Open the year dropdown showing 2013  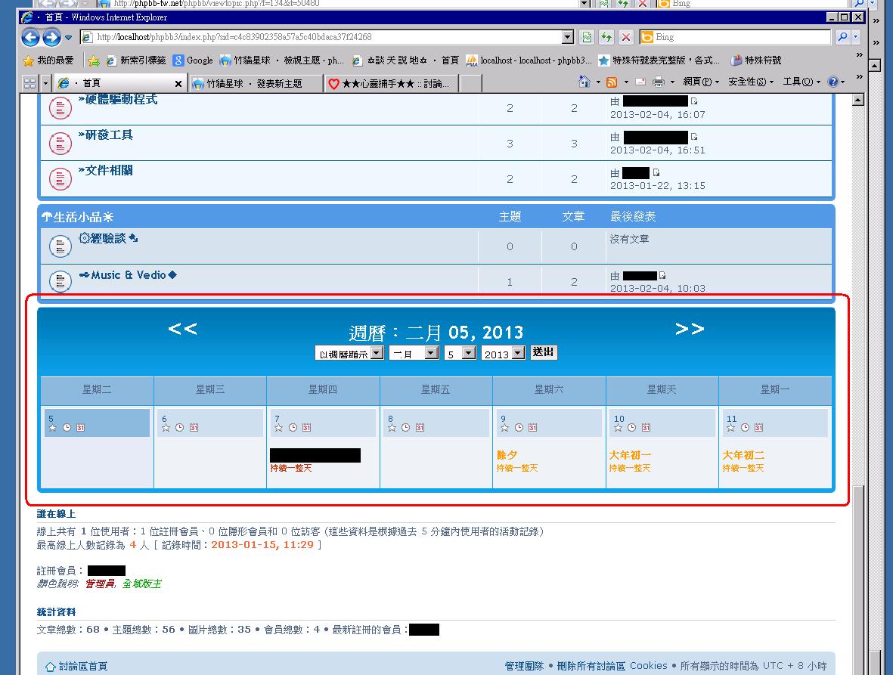(503, 354)
